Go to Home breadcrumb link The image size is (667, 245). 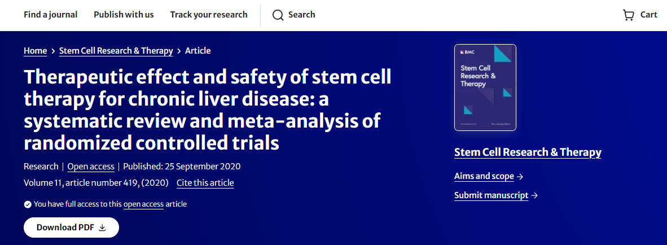click(35, 51)
